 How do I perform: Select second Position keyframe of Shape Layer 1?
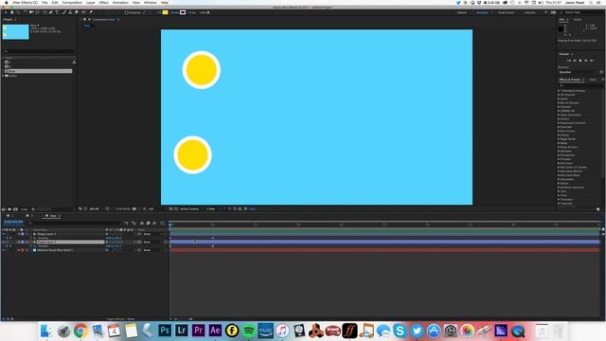(x=212, y=238)
